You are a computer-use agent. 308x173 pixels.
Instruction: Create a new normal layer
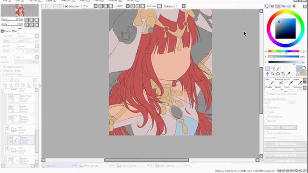[x=5, y=80]
